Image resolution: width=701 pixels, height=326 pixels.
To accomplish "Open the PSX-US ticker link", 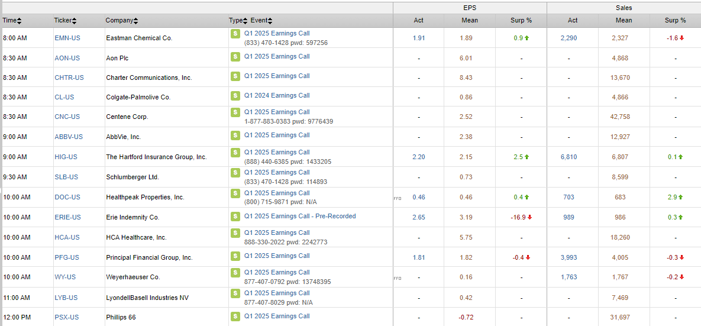I will pos(67,318).
